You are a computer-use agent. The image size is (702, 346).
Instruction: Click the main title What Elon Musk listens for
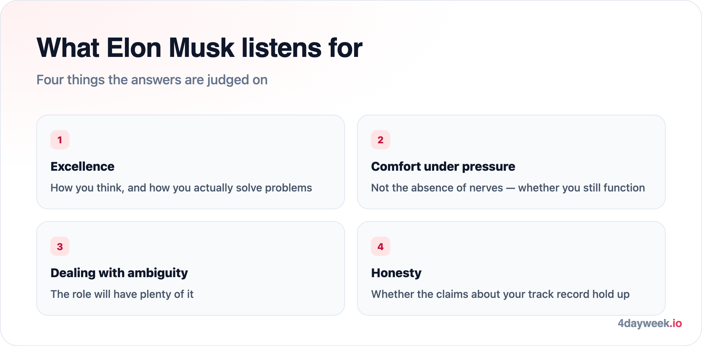point(199,48)
